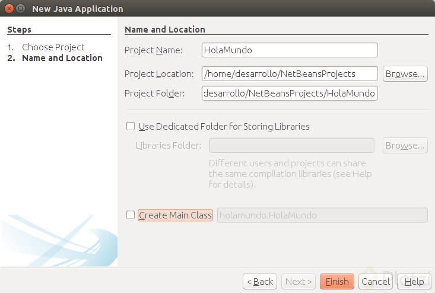This screenshot has height=293, width=435.
Task: Click the Steps heading in sidebar
Action: 19,30
